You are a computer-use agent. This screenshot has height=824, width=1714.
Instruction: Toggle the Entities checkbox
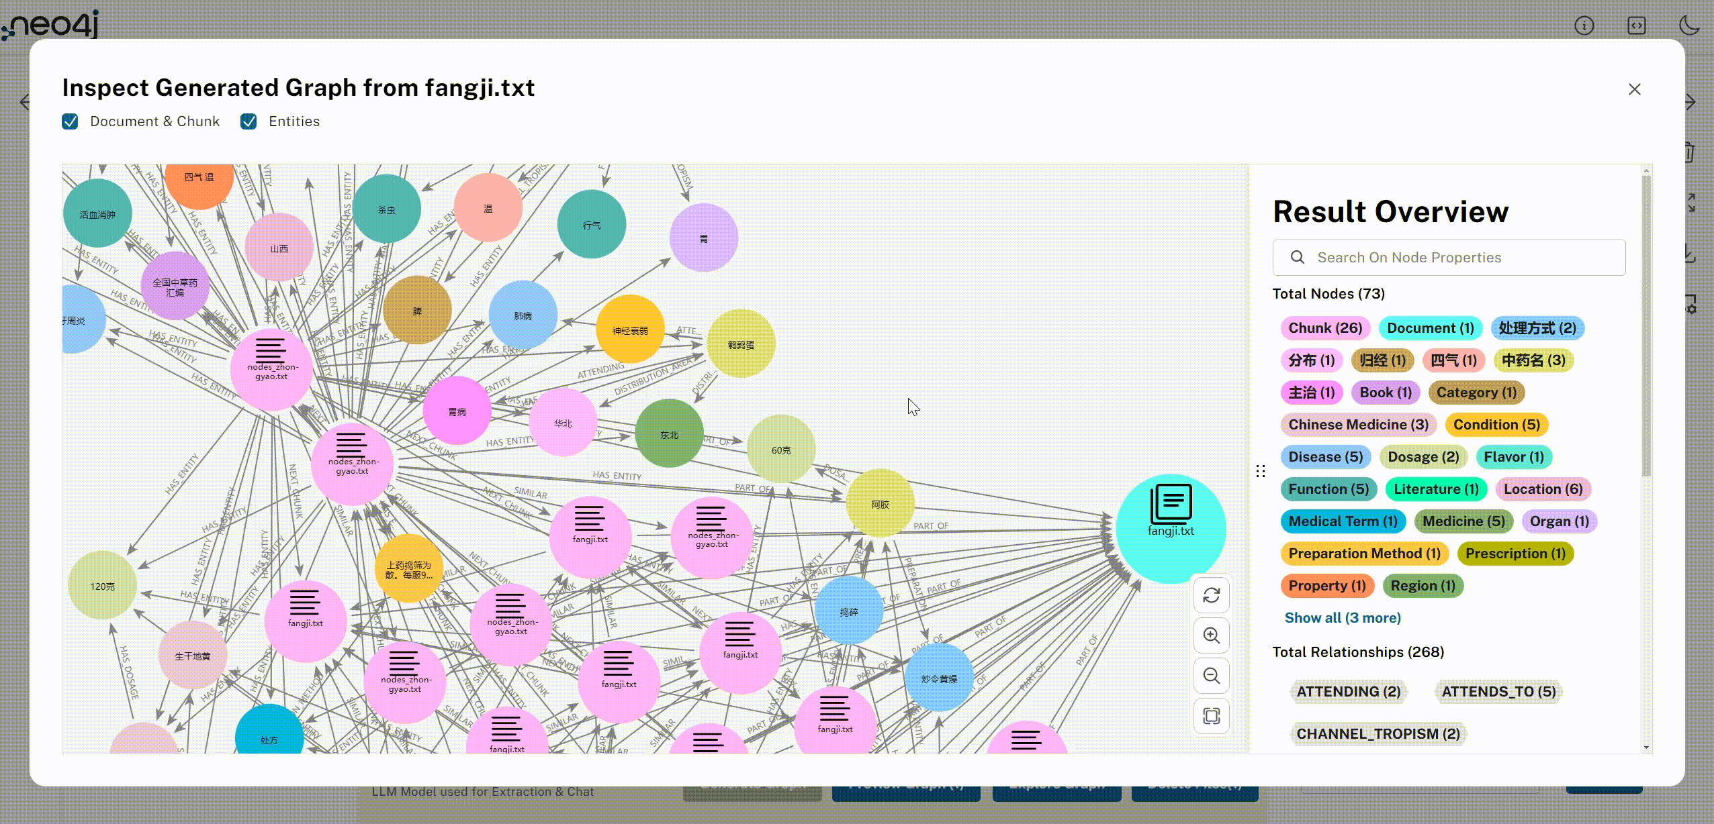[248, 121]
